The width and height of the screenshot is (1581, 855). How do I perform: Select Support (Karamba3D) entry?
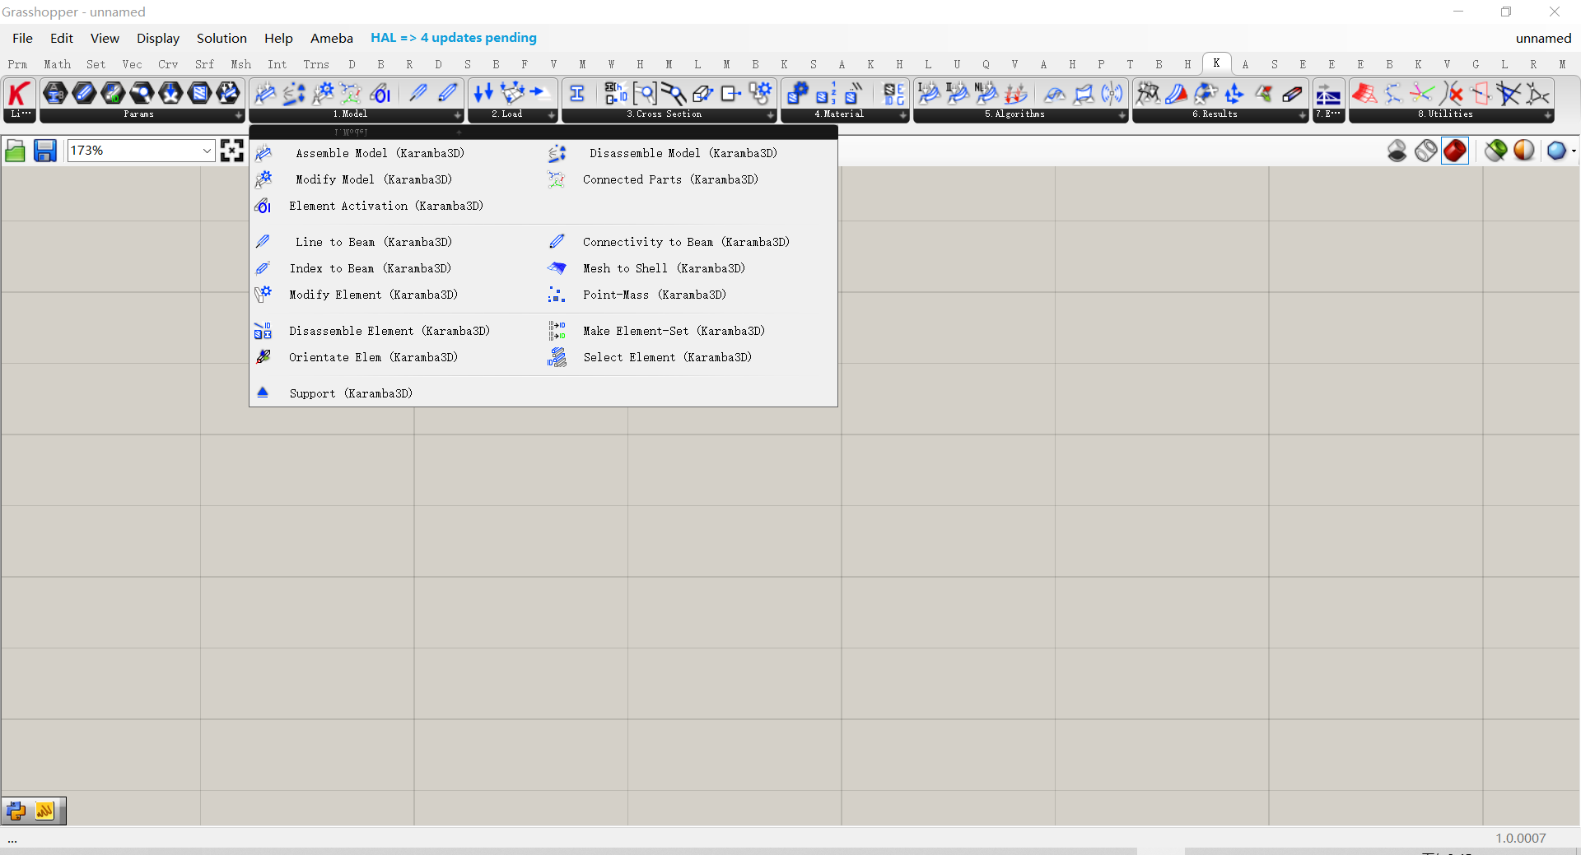351,393
